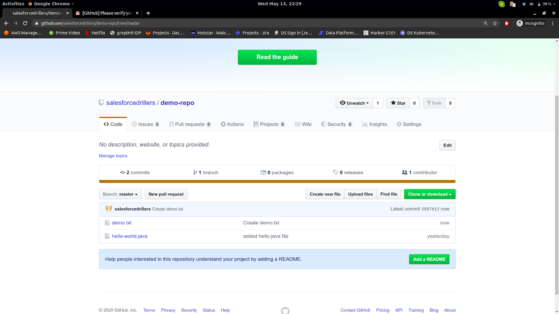Open the Insights tab
This screenshot has height=314, width=559.
coord(375,124)
